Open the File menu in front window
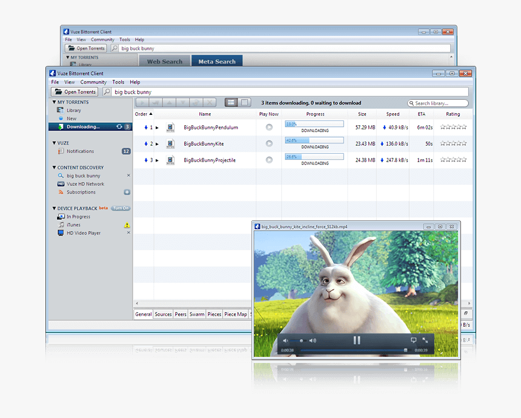Image resolution: width=521 pixels, height=418 pixels. [x=55, y=82]
